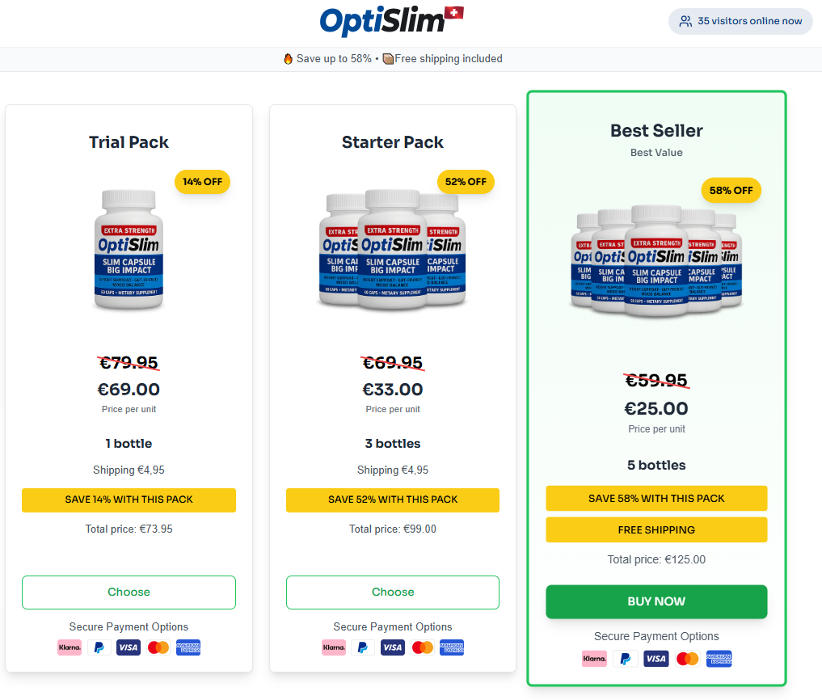Click the fire icon in the savings banner
Viewport: 822px width, 700px height.
click(x=289, y=58)
